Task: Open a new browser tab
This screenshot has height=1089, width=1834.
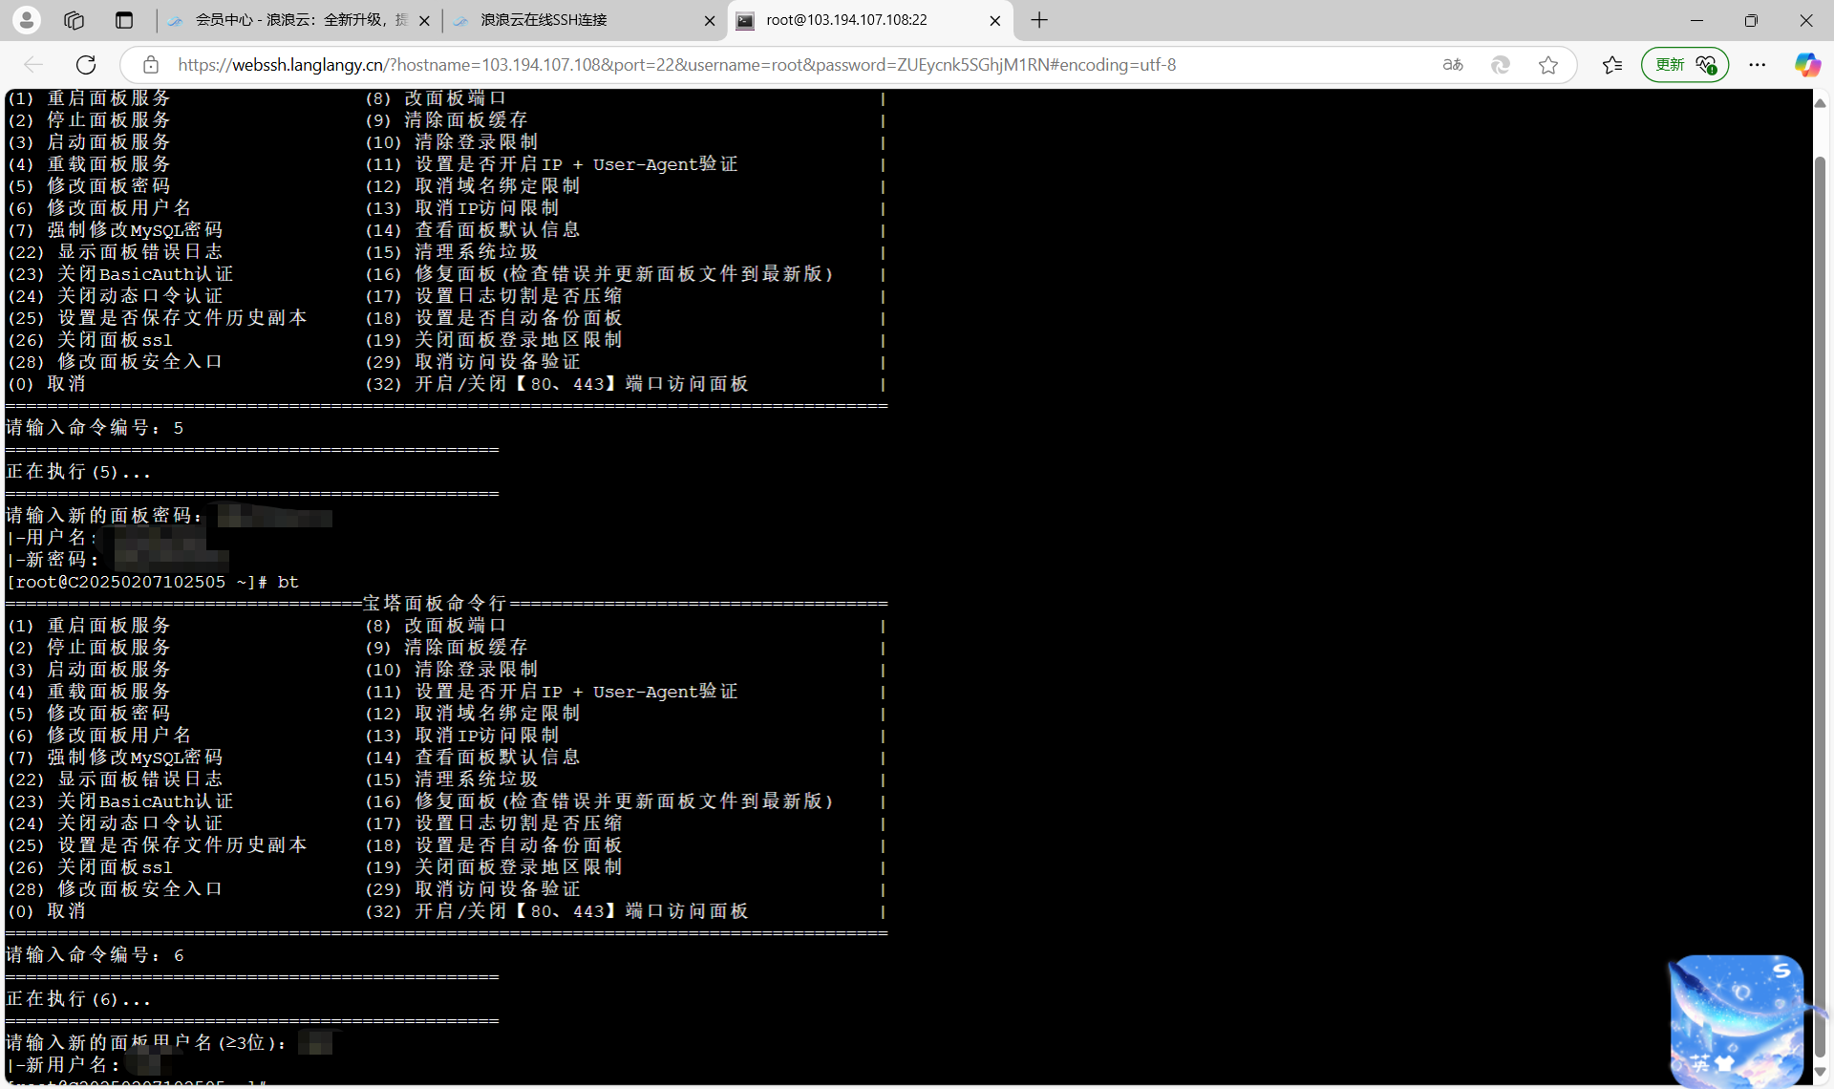Action: click(x=1039, y=20)
